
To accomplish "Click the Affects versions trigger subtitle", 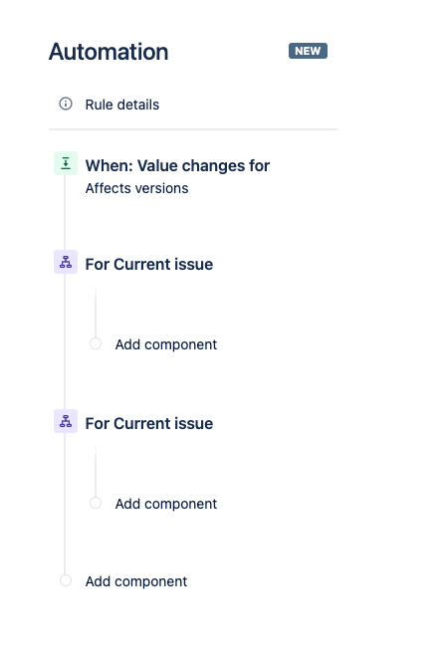I will (x=136, y=188).
